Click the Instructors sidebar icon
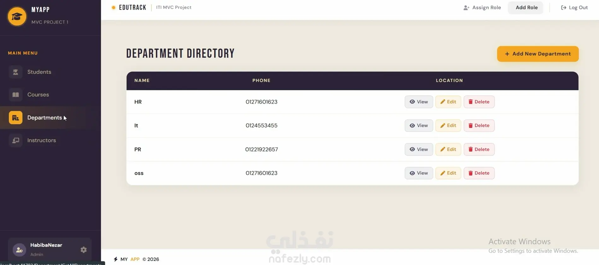Screen dimensions: 599x265 (x=15, y=140)
